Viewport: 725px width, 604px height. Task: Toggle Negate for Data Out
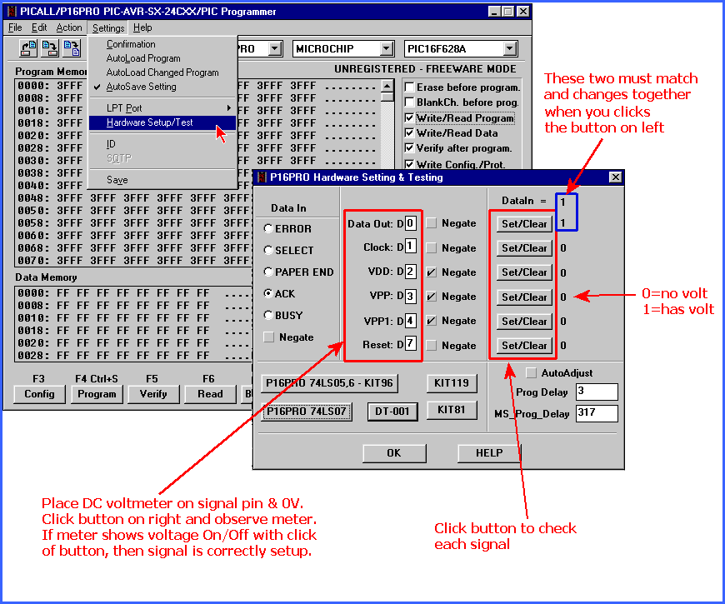tap(431, 223)
